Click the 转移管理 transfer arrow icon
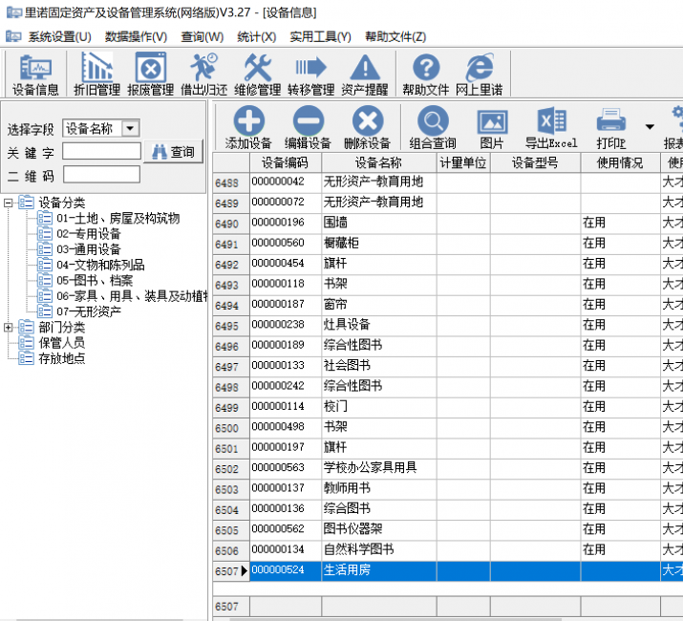Image resolution: width=683 pixels, height=621 pixels. click(x=310, y=75)
